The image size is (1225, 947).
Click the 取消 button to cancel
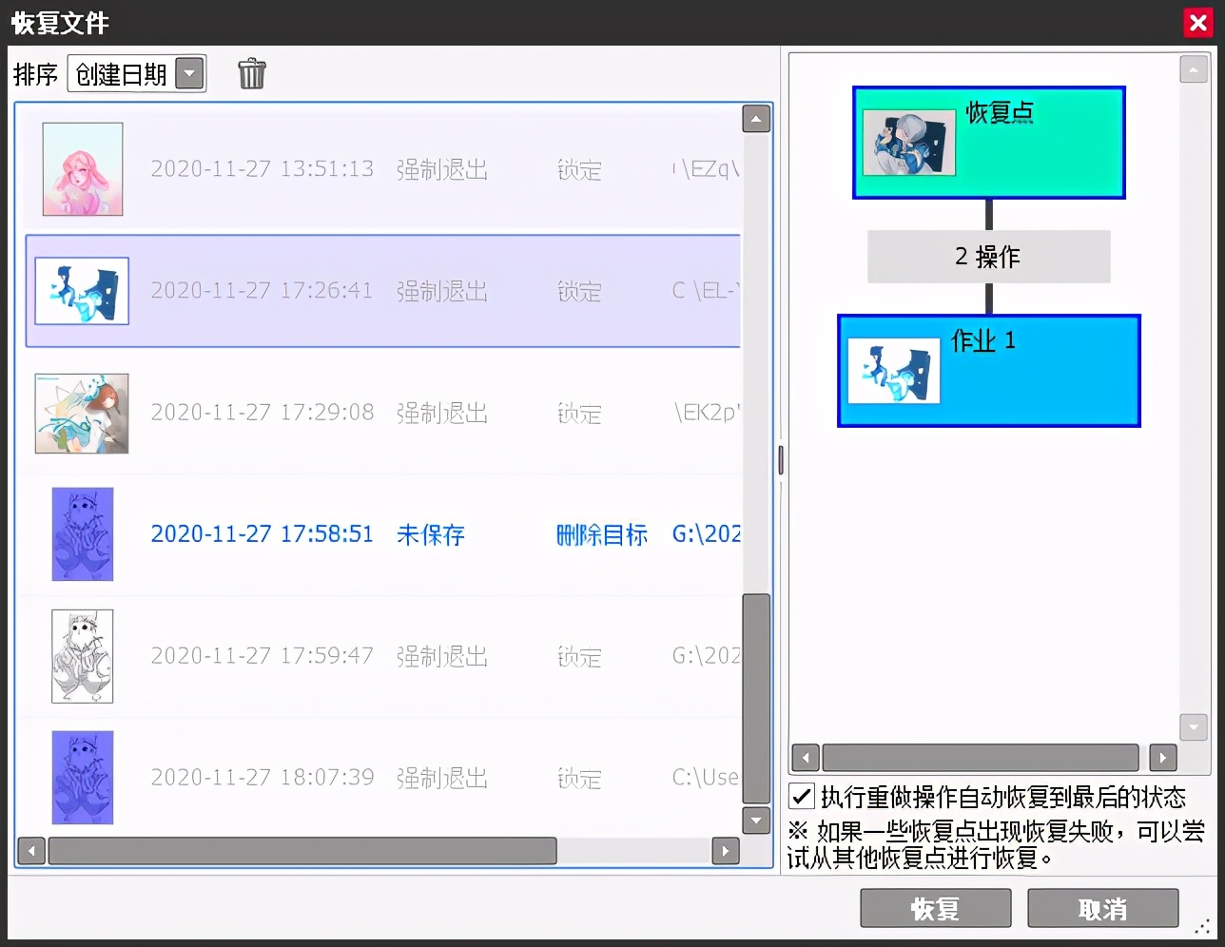click(x=1102, y=908)
